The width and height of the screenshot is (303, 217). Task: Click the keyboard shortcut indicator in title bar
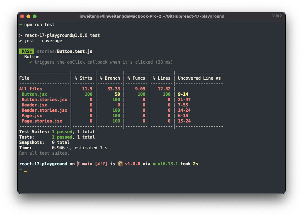point(277,16)
